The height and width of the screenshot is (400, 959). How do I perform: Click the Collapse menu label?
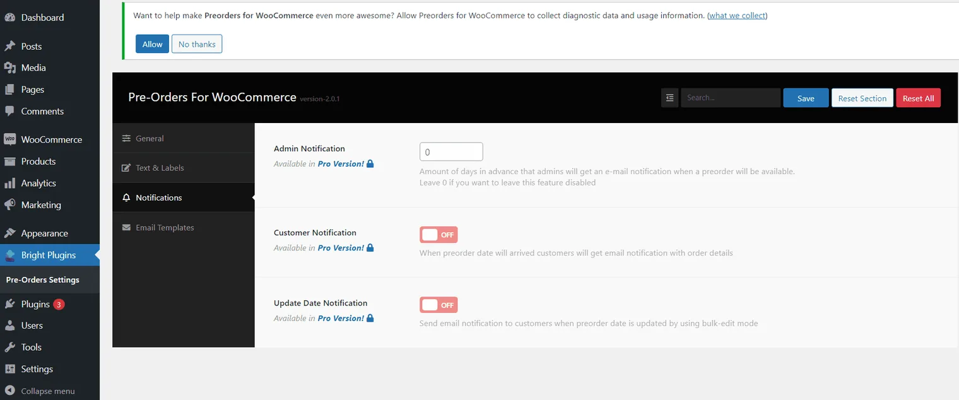point(48,391)
